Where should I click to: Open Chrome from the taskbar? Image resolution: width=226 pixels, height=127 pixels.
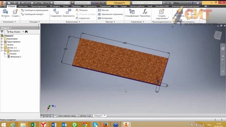click(x=85, y=125)
